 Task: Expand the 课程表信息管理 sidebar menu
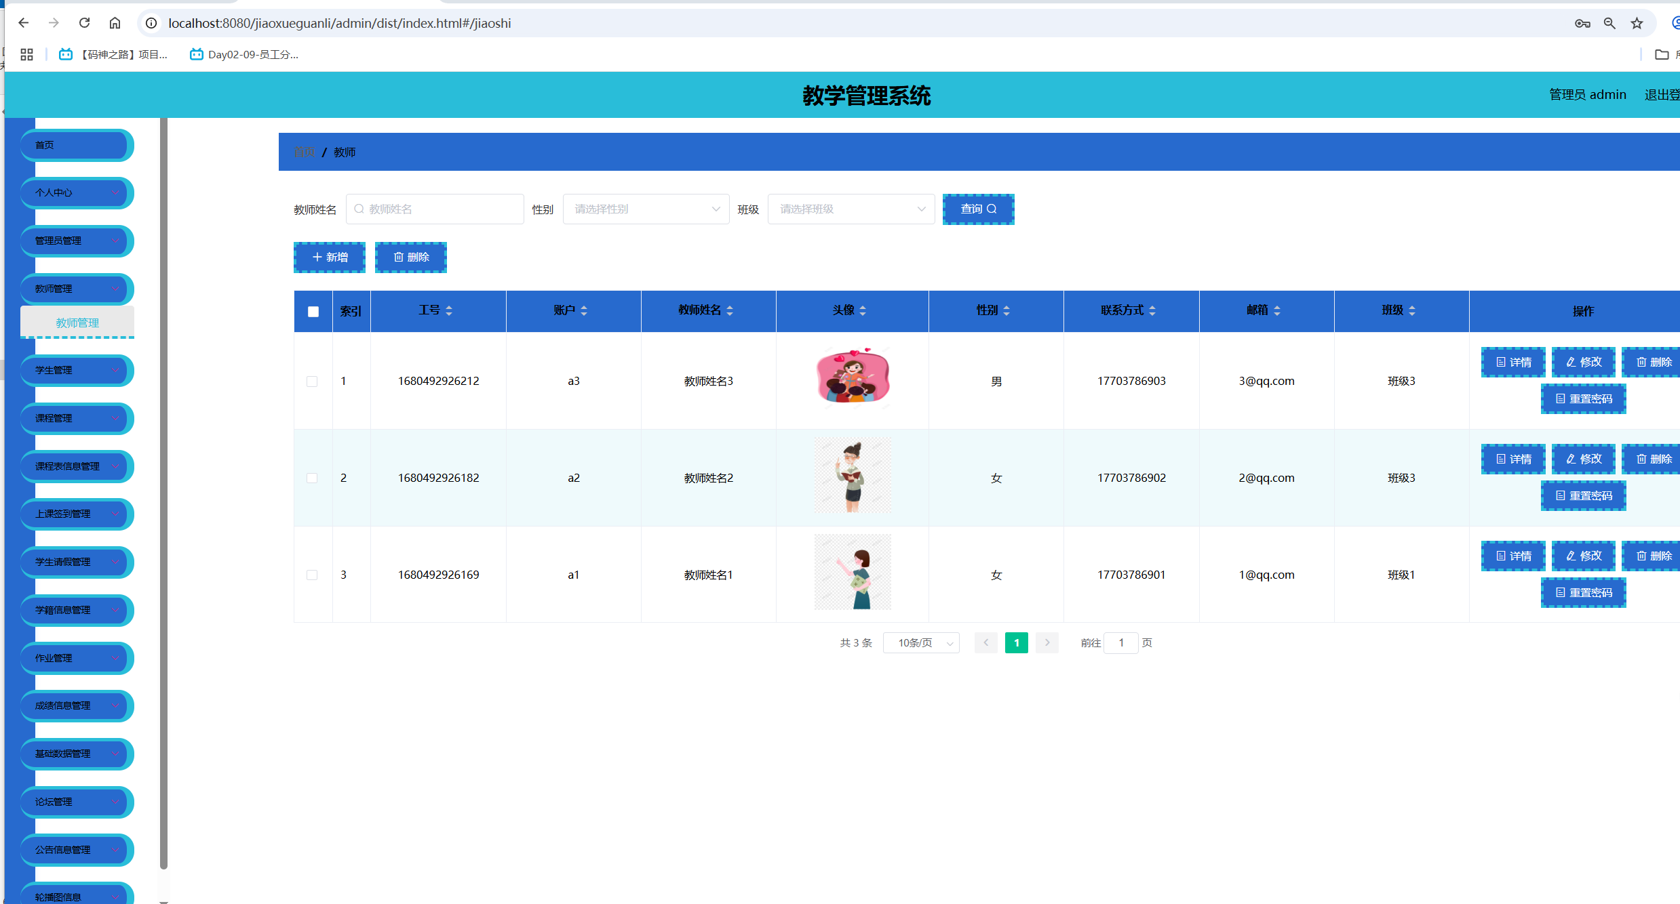click(x=77, y=466)
